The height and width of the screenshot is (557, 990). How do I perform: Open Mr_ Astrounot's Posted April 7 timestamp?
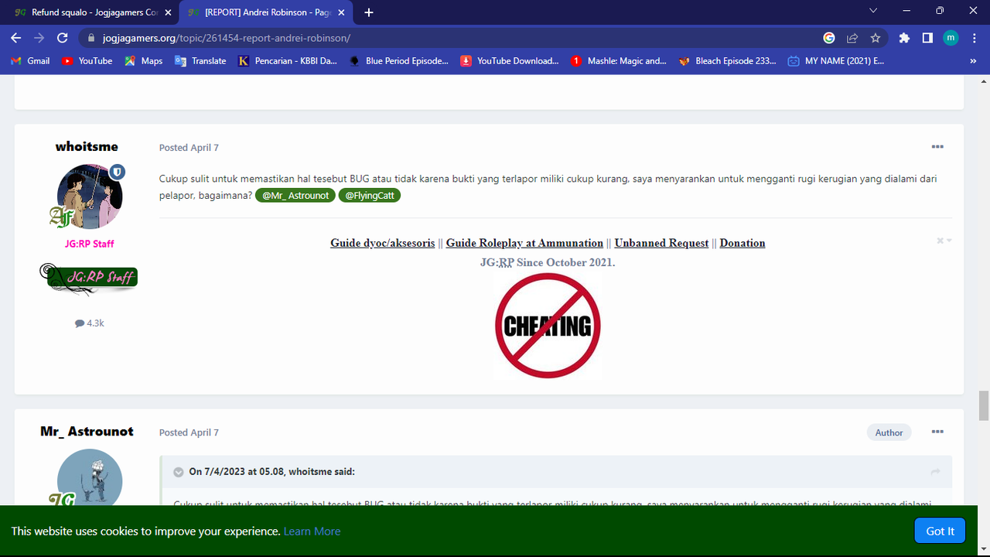click(189, 432)
